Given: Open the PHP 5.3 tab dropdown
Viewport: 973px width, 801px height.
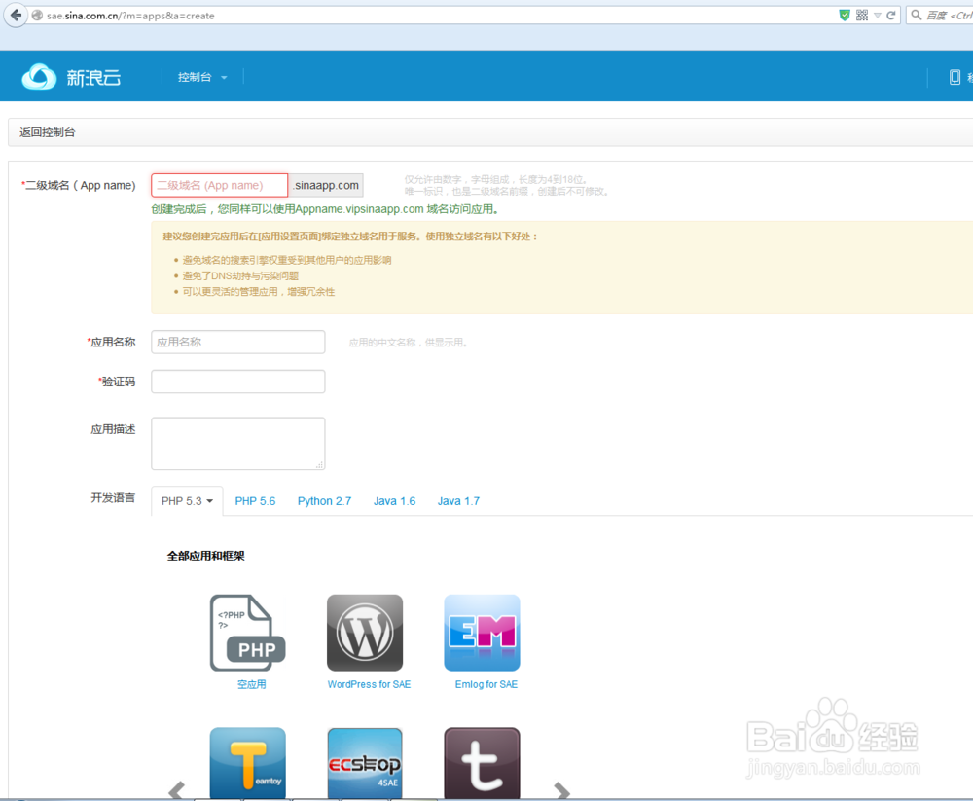Looking at the screenshot, I should tap(187, 501).
